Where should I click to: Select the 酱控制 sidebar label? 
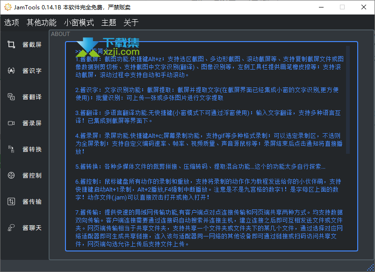pyautogui.click(x=32, y=175)
